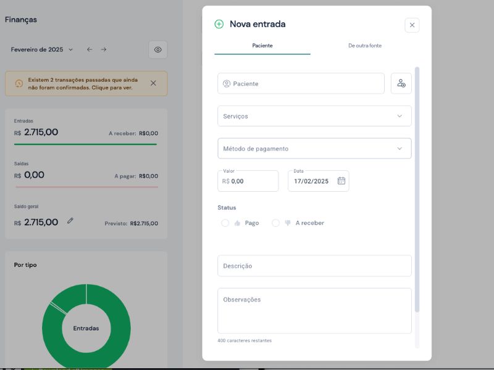The width and height of the screenshot is (494, 370).
Task: Expand the Serviços dropdown
Action: tap(314, 116)
